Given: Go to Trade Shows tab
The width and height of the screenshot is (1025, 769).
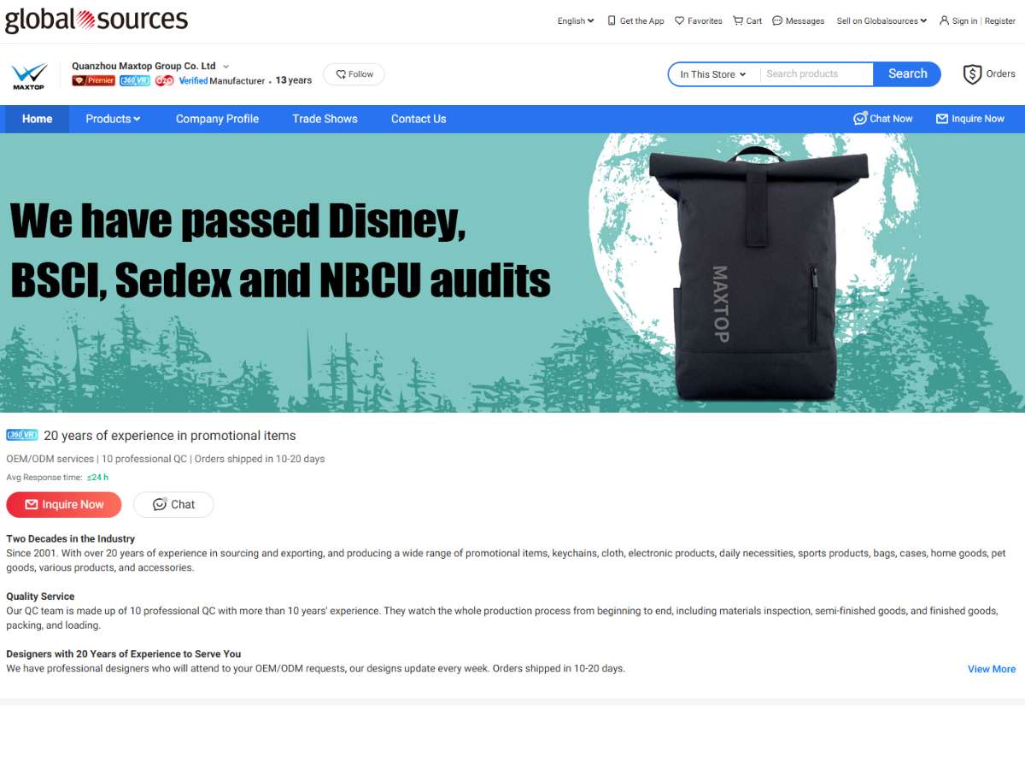Looking at the screenshot, I should click(325, 119).
